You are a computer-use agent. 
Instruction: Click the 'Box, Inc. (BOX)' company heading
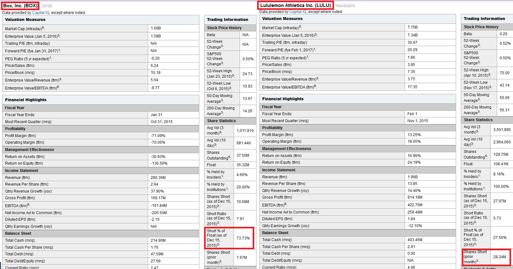click(20, 6)
